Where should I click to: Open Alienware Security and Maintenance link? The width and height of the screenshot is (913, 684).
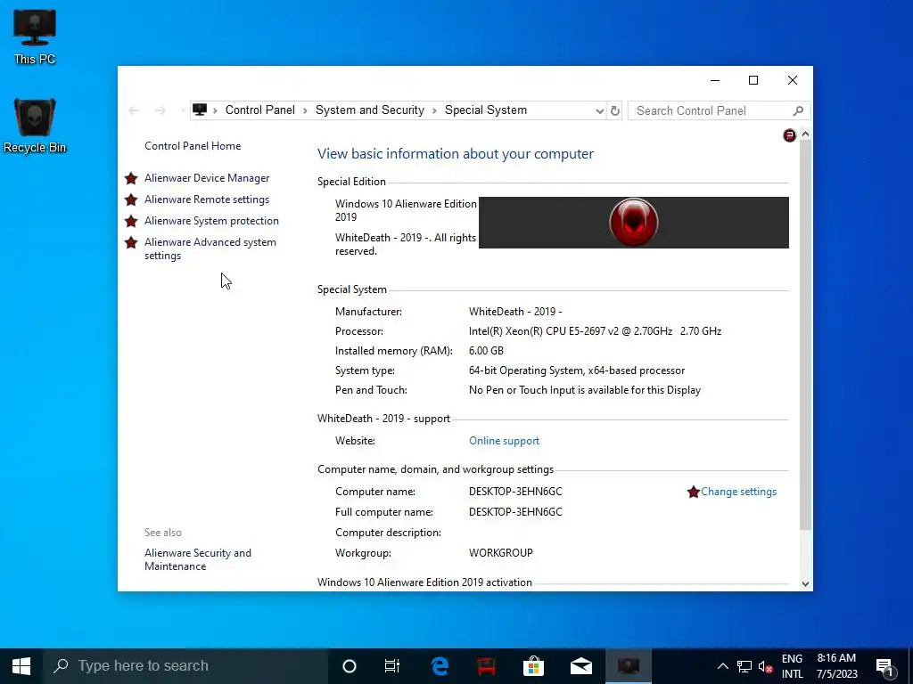point(198,559)
